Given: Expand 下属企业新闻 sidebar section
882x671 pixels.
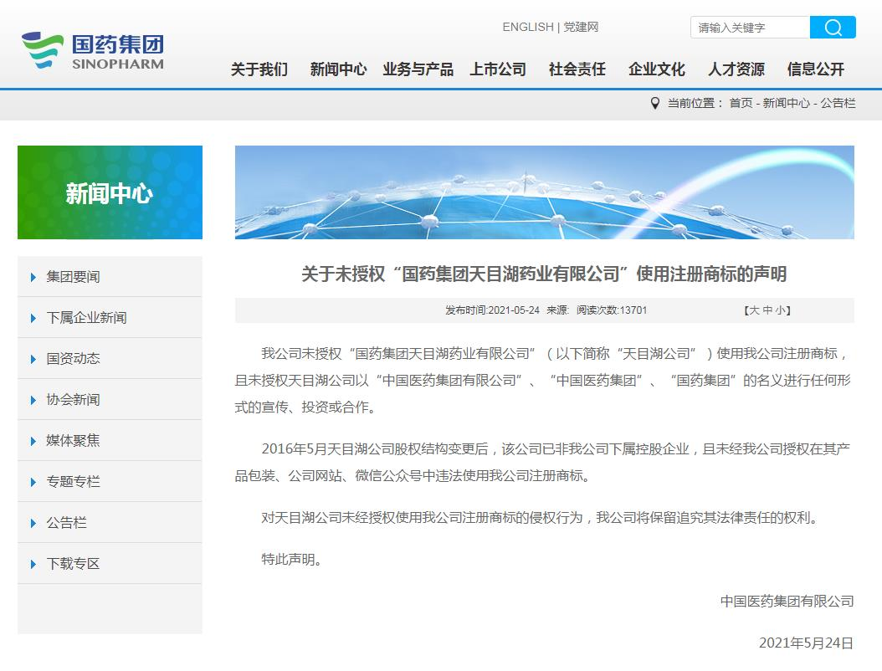Looking at the screenshot, I should point(86,318).
